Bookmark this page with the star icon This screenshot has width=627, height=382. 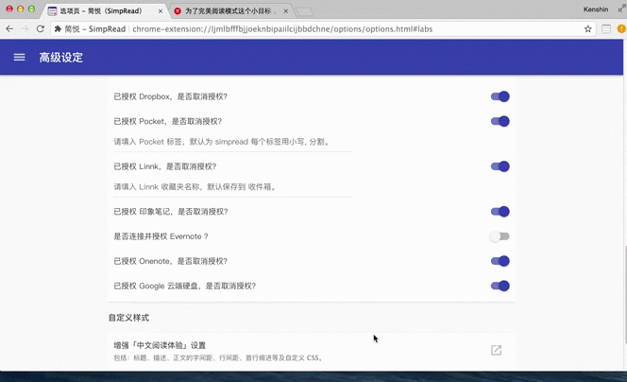pyautogui.click(x=587, y=28)
